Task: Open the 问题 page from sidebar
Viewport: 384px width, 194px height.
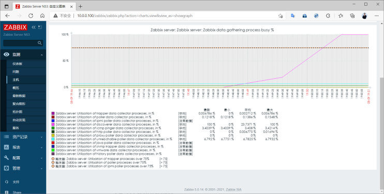Action: [x=16, y=72]
